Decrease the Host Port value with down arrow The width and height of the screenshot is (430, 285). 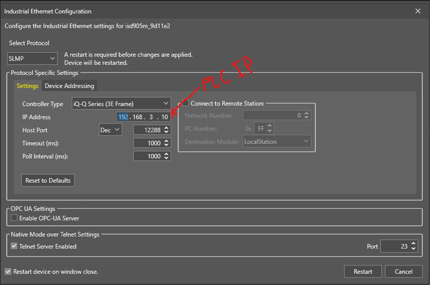[167, 132]
